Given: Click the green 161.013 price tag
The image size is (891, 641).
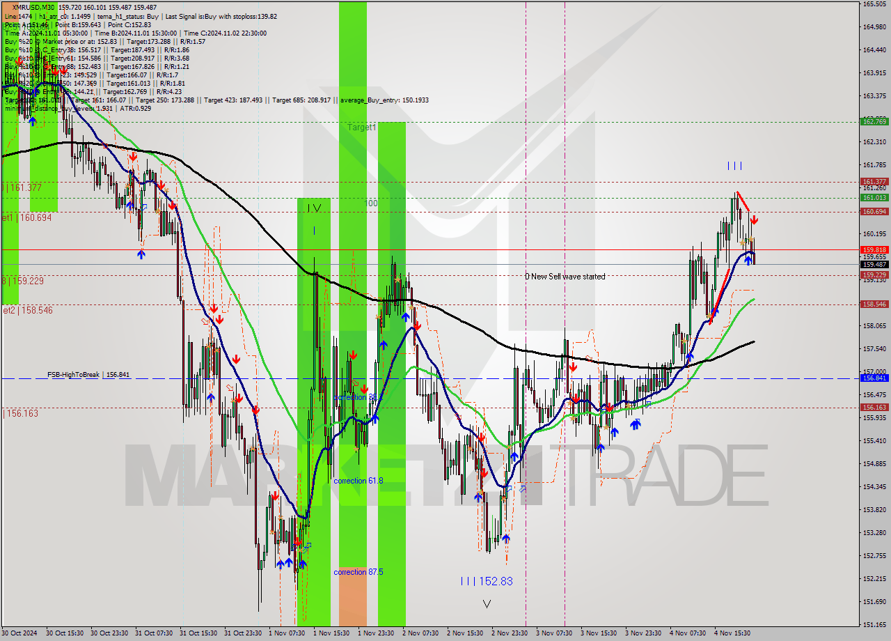Looking at the screenshot, I should click(874, 198).
